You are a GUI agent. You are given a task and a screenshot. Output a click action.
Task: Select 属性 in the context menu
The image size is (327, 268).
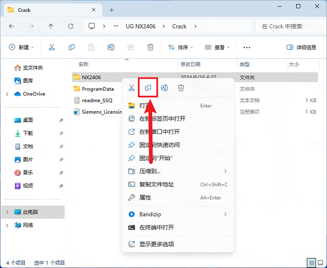pyautogui.click(x=178, y=197)
